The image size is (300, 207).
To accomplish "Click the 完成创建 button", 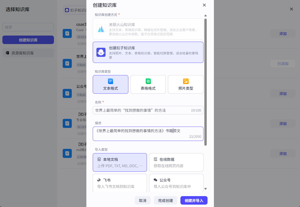I will pyautogui.click(x=165, y=200).
